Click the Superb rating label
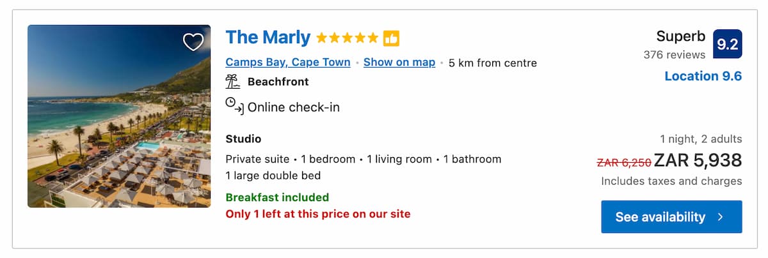768x258 pixels. (681, 36)
